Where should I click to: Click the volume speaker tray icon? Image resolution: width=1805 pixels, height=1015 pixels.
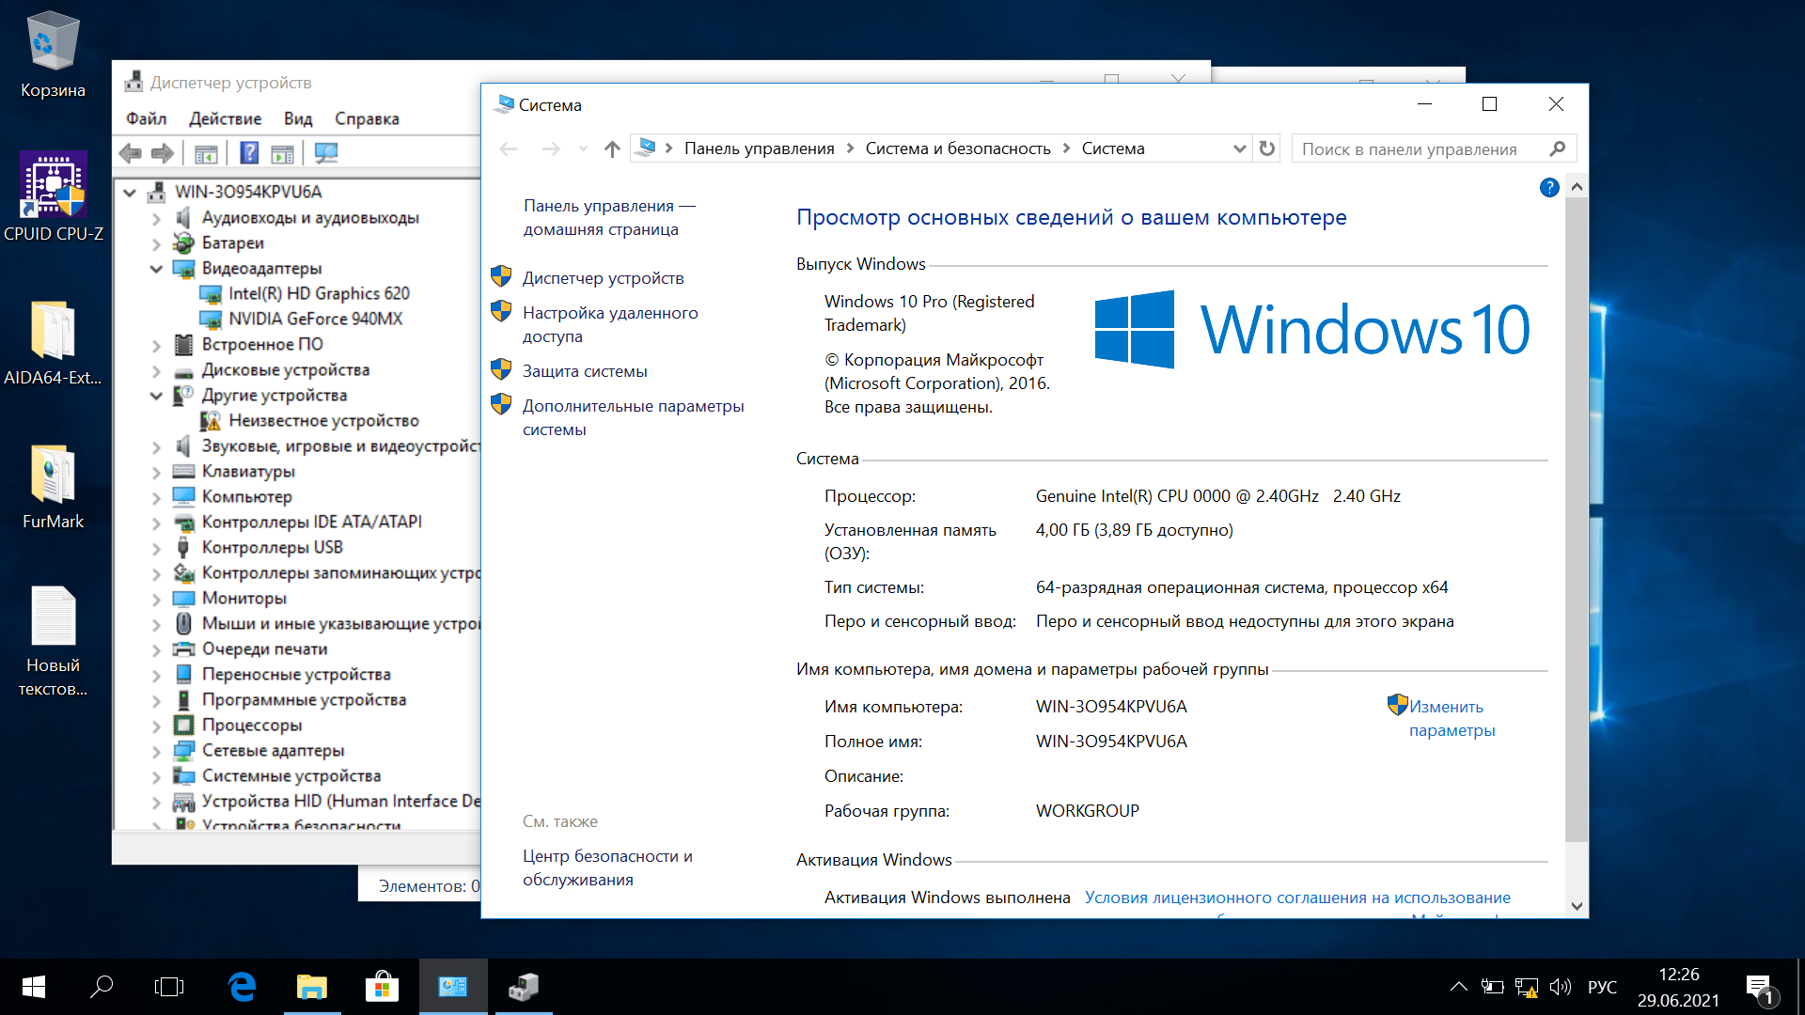point(1561,987)
